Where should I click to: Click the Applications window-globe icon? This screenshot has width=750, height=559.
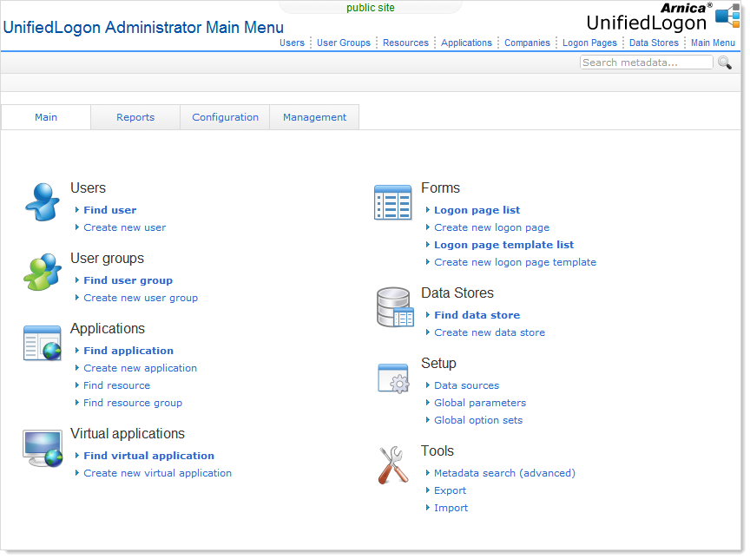tap(43, 343)
